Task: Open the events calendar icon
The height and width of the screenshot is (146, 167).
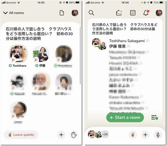Action: click(x=133, y=13)
